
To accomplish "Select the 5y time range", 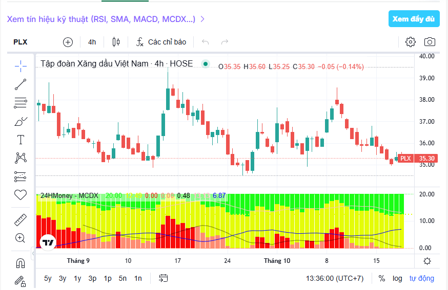I will point(48,278).
